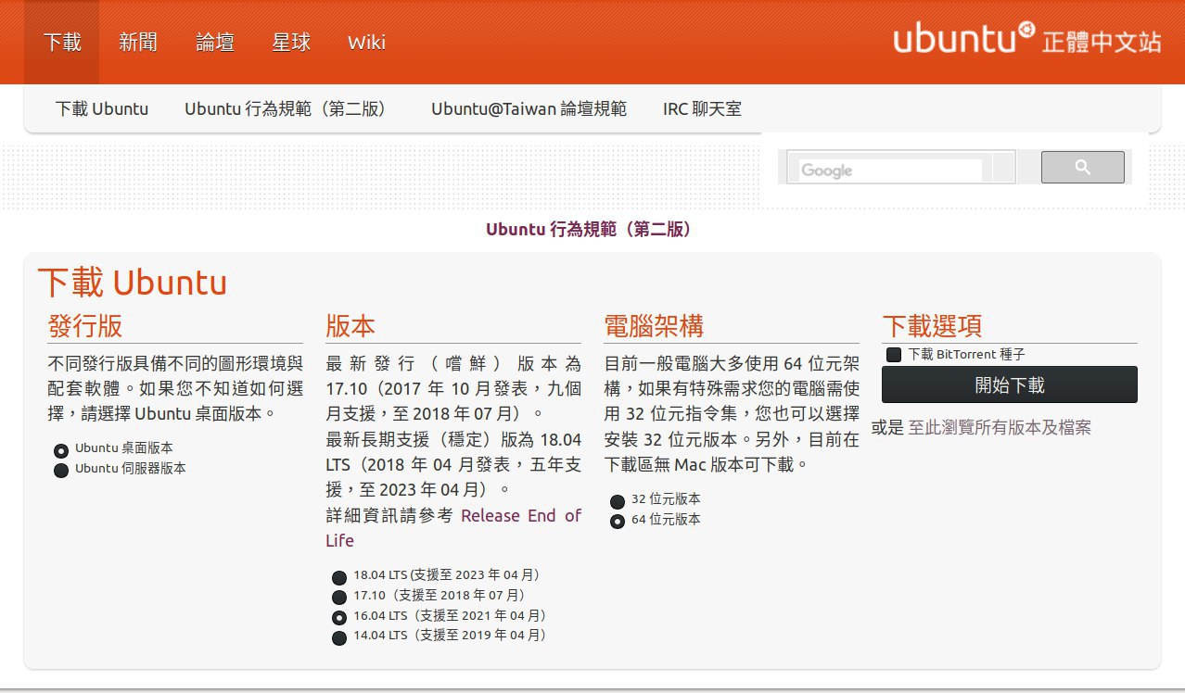Choose the 17.10 version radio
The width and height of the screenshot is (1185, 693).
[339, 598]
